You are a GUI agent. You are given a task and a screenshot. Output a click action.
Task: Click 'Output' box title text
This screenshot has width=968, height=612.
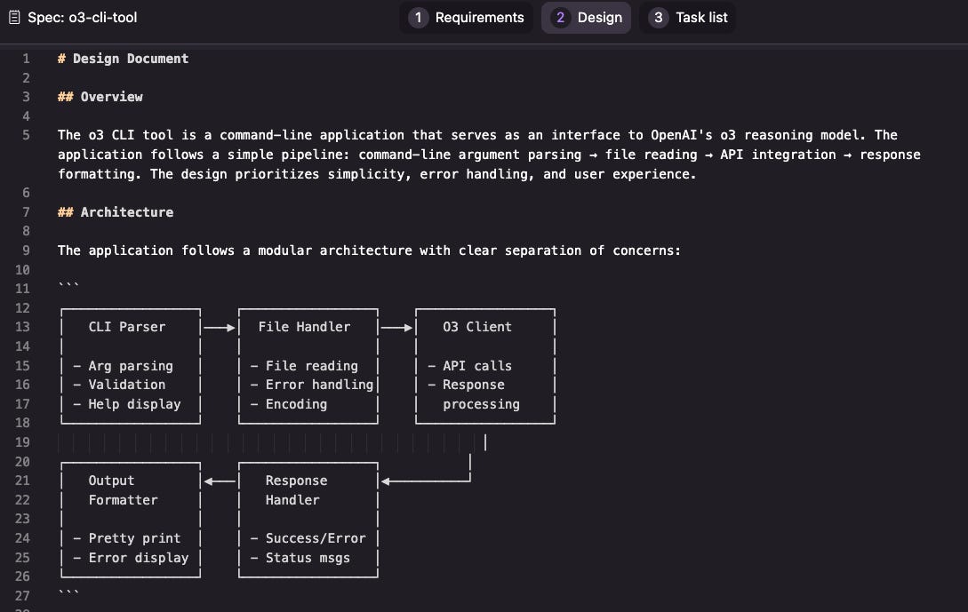click(x=111, y=481)
